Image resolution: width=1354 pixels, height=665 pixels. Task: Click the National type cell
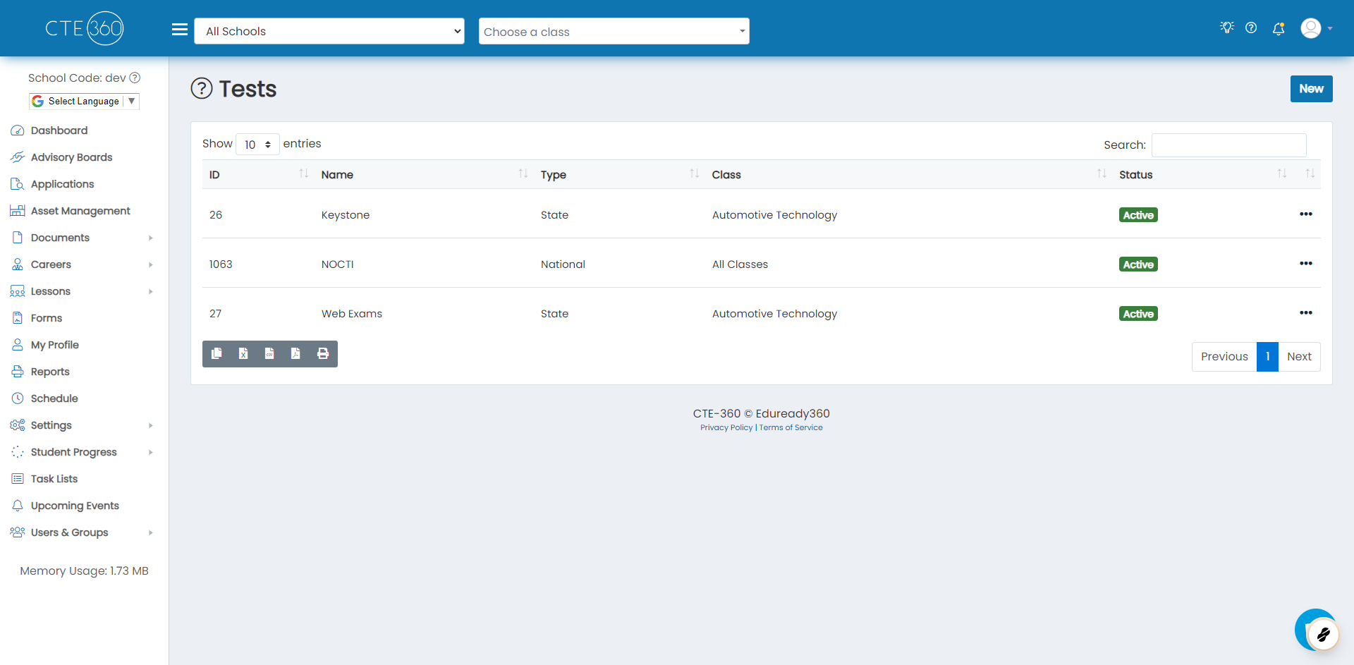tap(563, 264)
